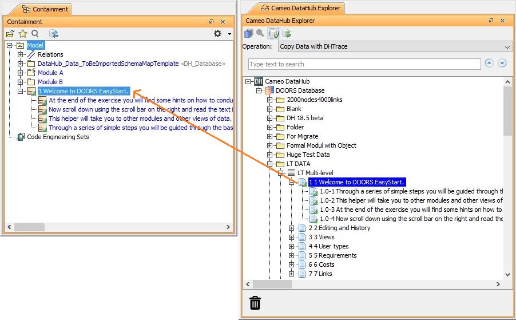Click the 3 3 Views document icon
The width and height of the screenshot is (516, 320).
(302, 238)
